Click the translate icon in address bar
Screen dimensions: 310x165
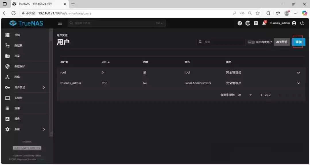[242, 13]
